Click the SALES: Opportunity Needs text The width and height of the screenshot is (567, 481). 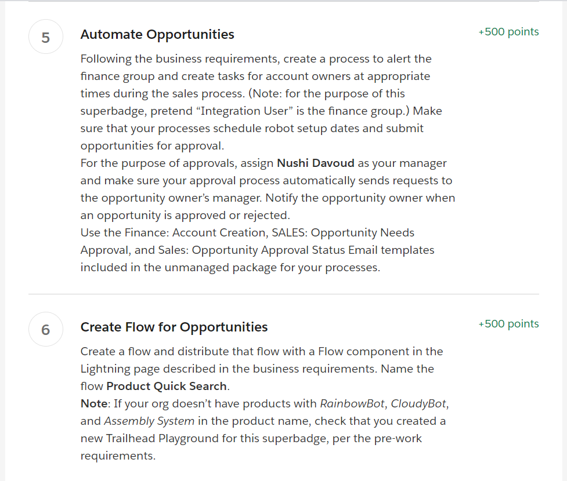(x=343, y=232)
